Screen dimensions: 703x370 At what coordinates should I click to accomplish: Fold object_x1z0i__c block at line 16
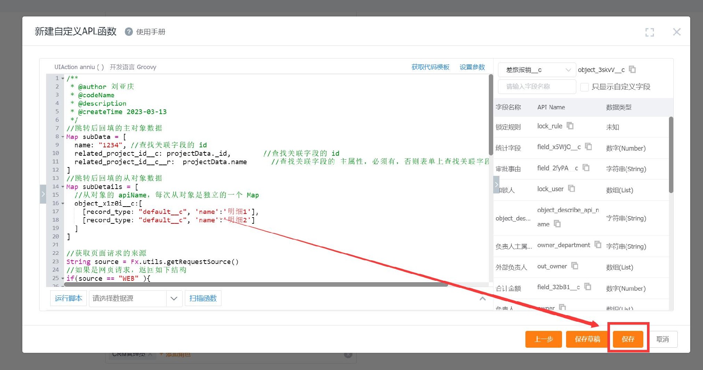63,204
